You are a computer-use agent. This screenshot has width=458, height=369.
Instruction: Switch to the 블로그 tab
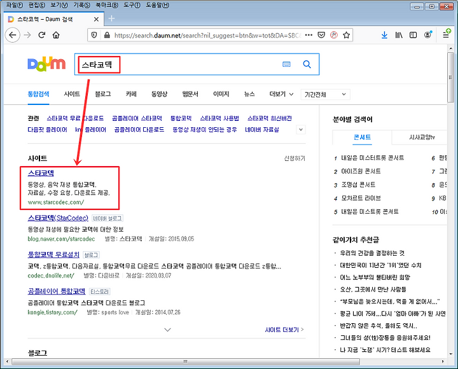103,94
